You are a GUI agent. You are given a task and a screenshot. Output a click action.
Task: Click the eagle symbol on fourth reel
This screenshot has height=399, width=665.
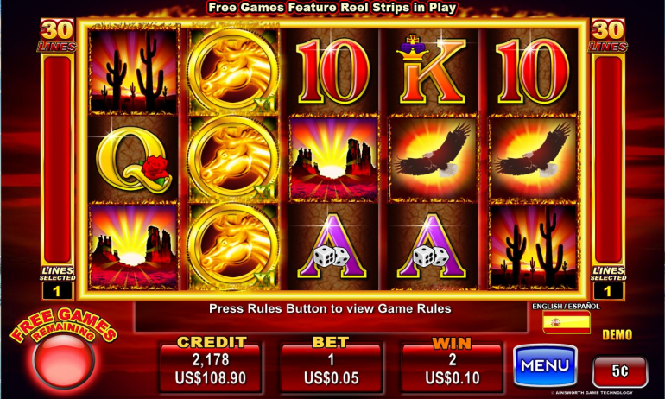(x=433, y=158)
